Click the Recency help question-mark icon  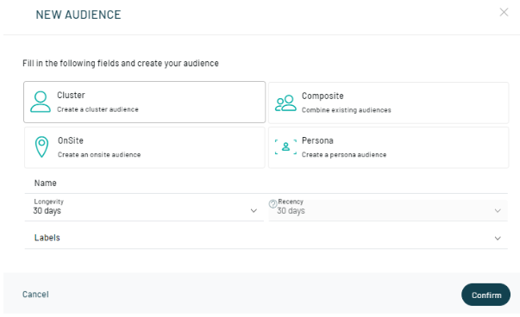(273, 204)
